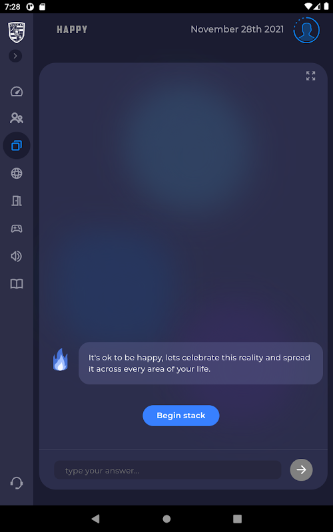Click the November 28th 2021 date

click(237, 29)
